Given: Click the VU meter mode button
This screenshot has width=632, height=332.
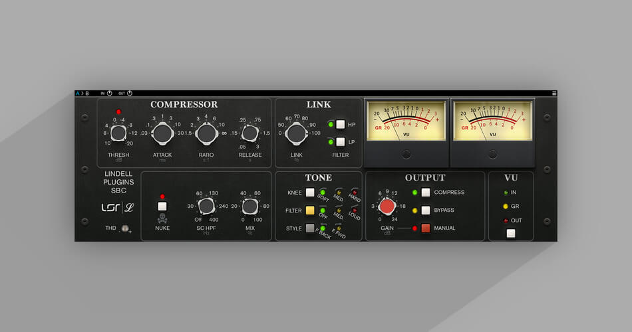Looking at the screenshot, I should (511, 234).
